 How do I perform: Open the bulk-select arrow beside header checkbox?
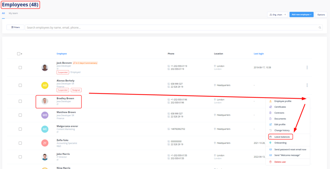22,54
